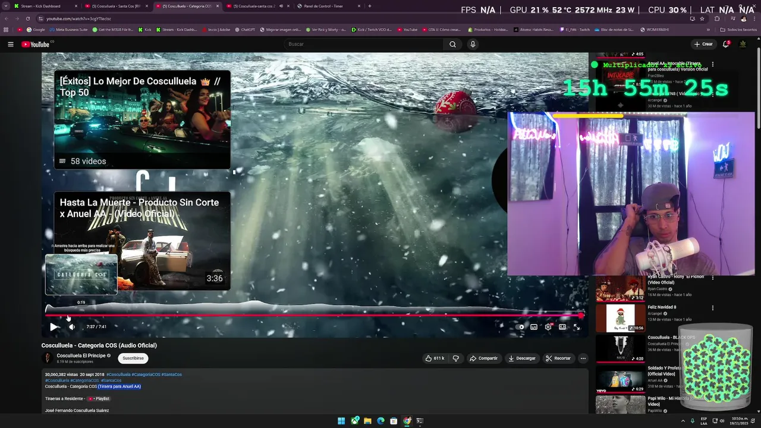
Task: Open YouTube notifications bell
Action: 726,44
